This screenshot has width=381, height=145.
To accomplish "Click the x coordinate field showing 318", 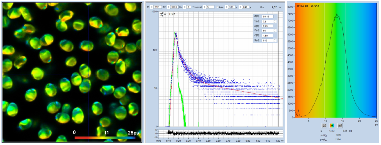I will click(x=232, y=7).
